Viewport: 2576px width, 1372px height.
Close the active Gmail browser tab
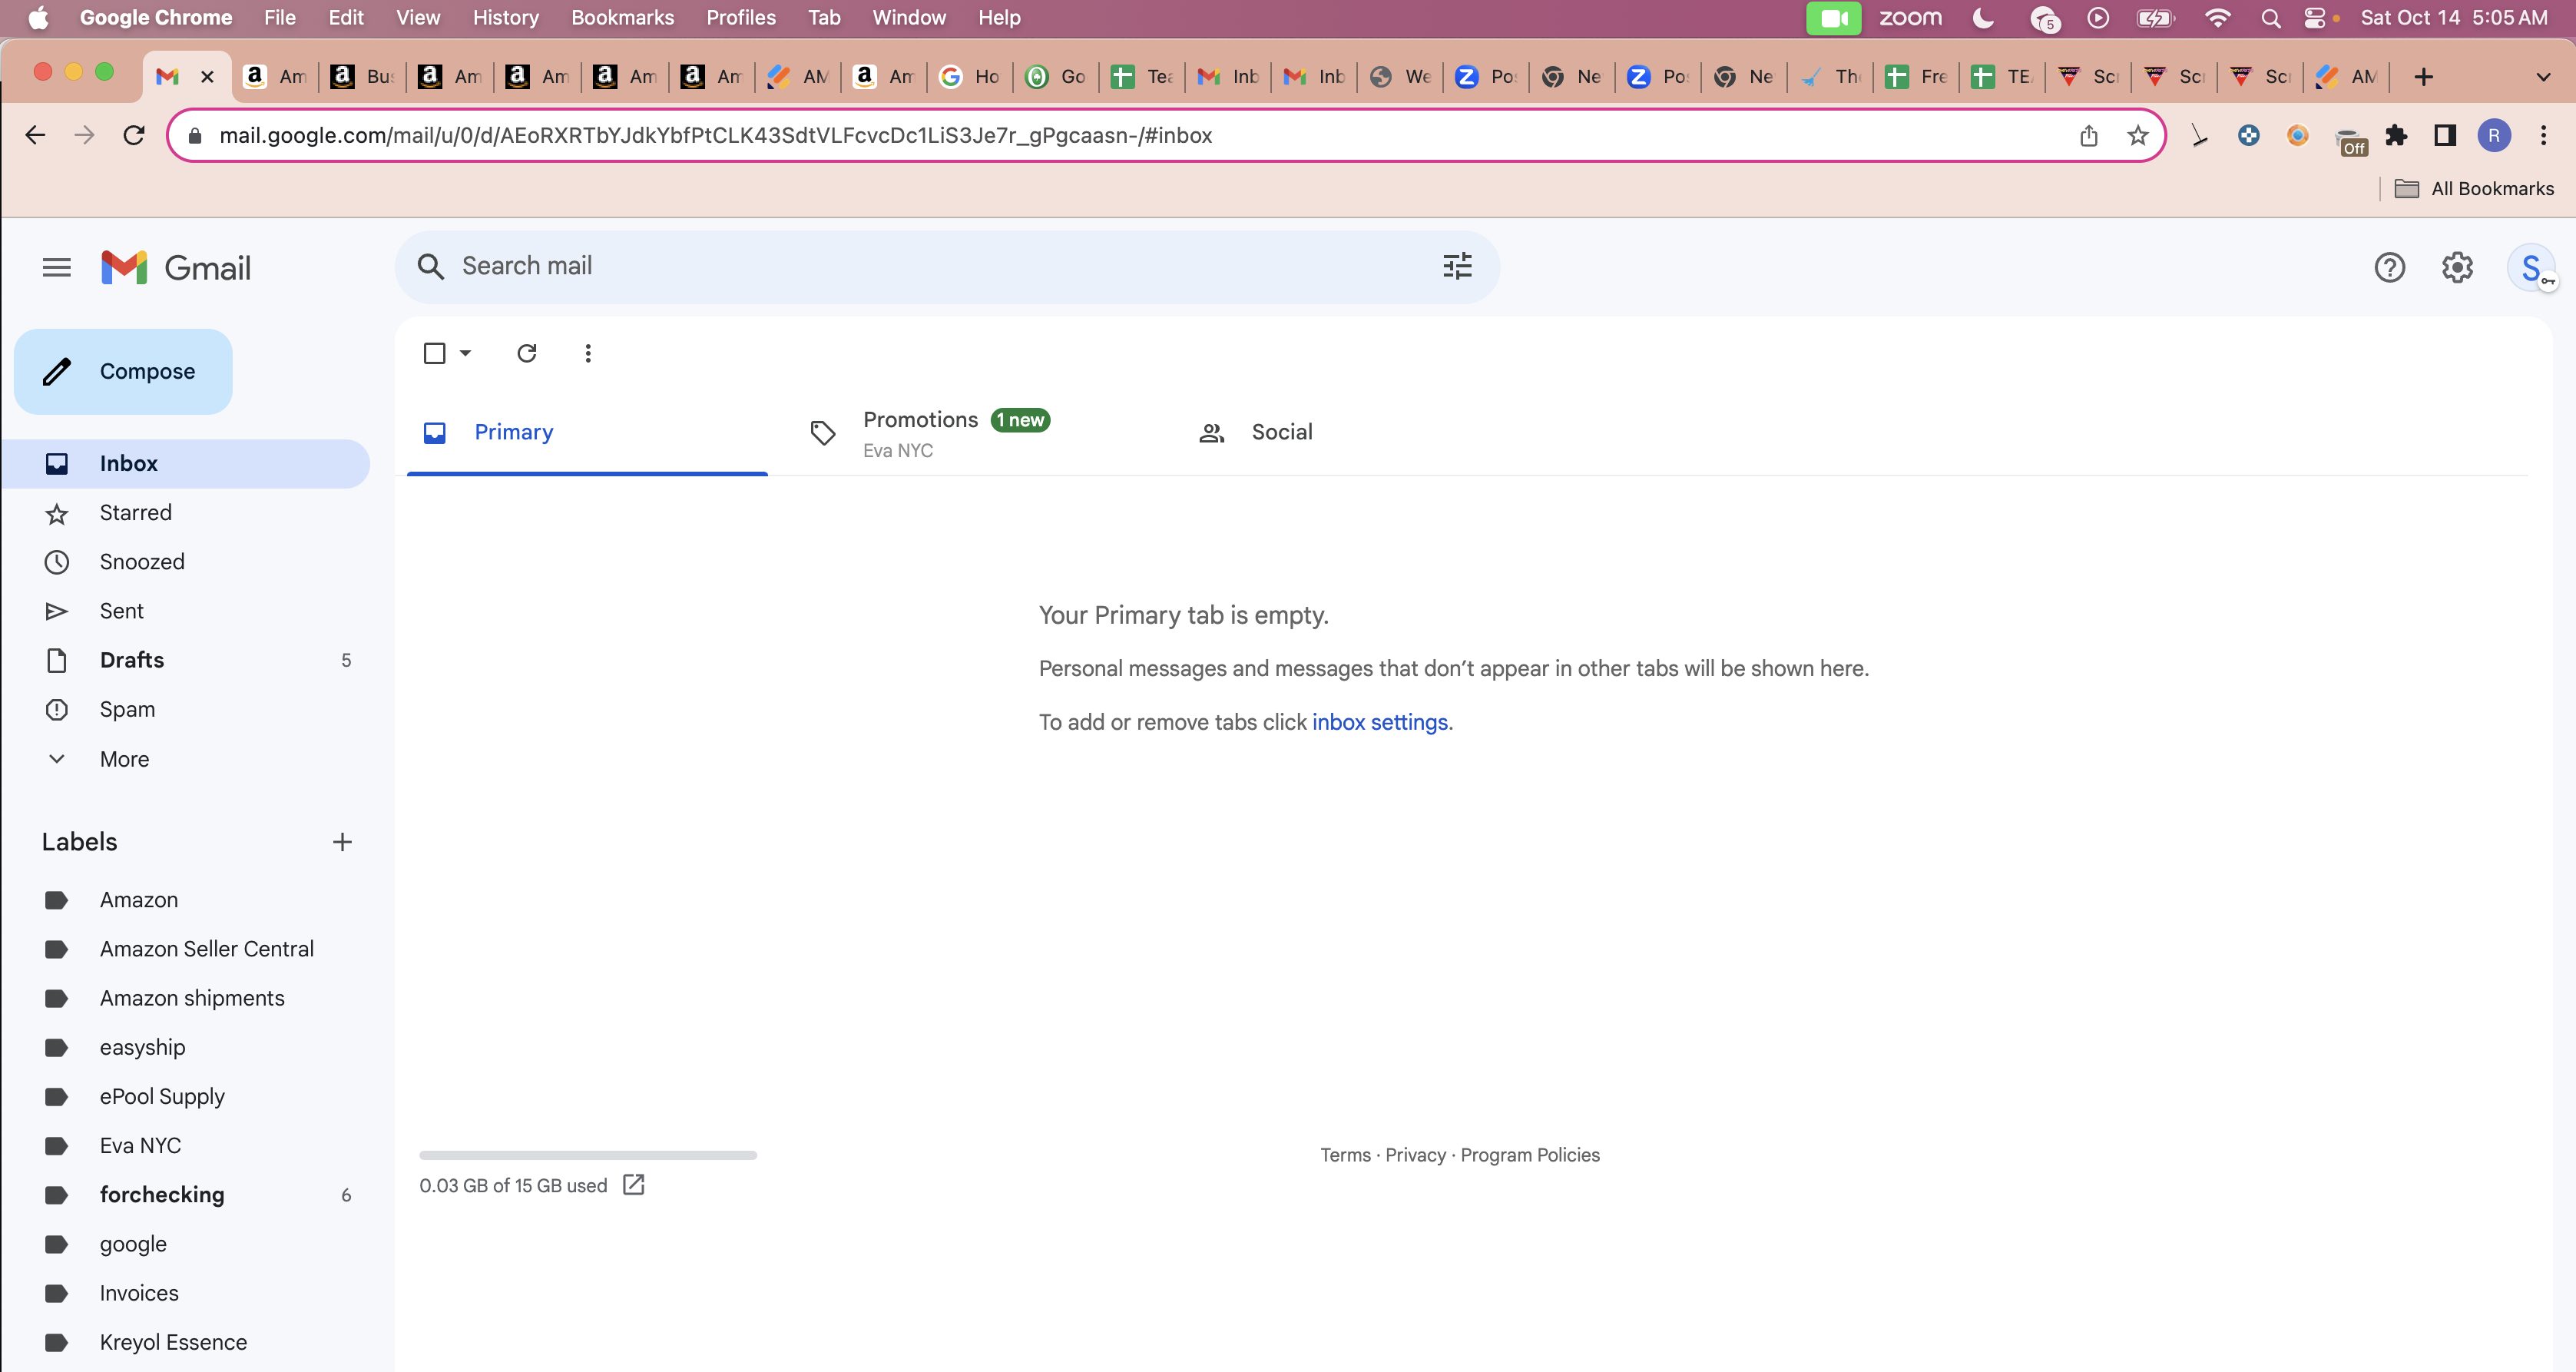pyautogui.click(x=207, y=77)
